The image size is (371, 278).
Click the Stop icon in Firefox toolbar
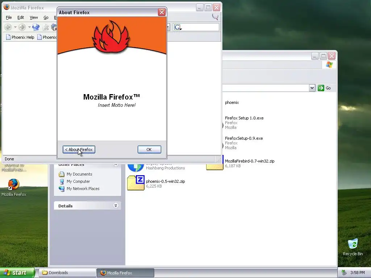point(46,28)
